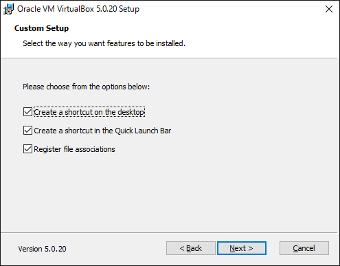Click the separator line above the buttons

(169, 233)
